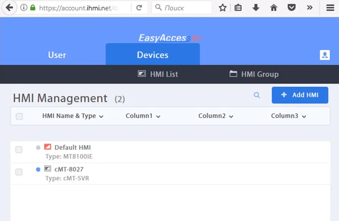Open the HMI List section
339x221 pixels.
pos(158,74)
